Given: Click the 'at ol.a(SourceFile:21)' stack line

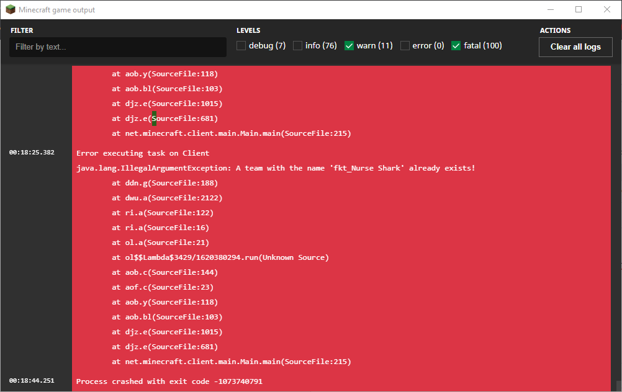Looking at the screenshot, I should 160,243.
